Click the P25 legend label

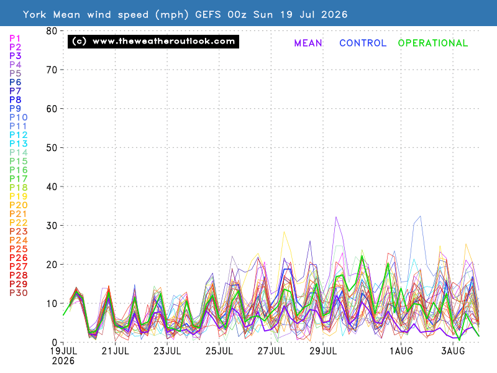(x=19, y=249)
